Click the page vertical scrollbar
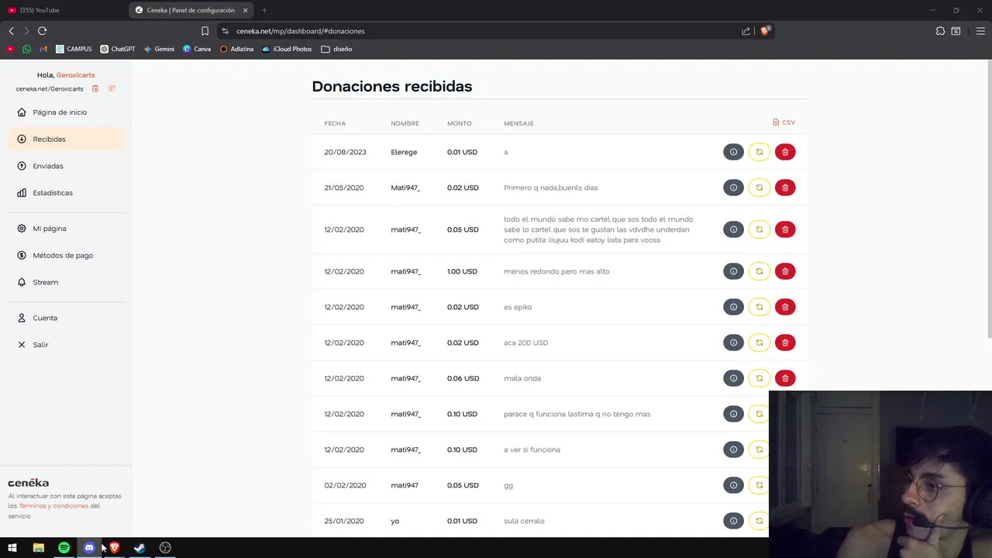 tap(989, 198)
